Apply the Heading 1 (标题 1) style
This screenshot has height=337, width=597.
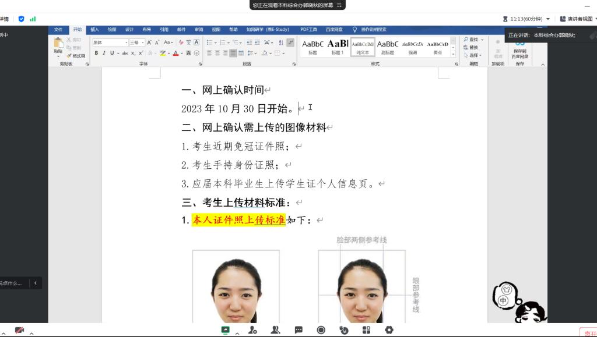click(x=338, y=47)
